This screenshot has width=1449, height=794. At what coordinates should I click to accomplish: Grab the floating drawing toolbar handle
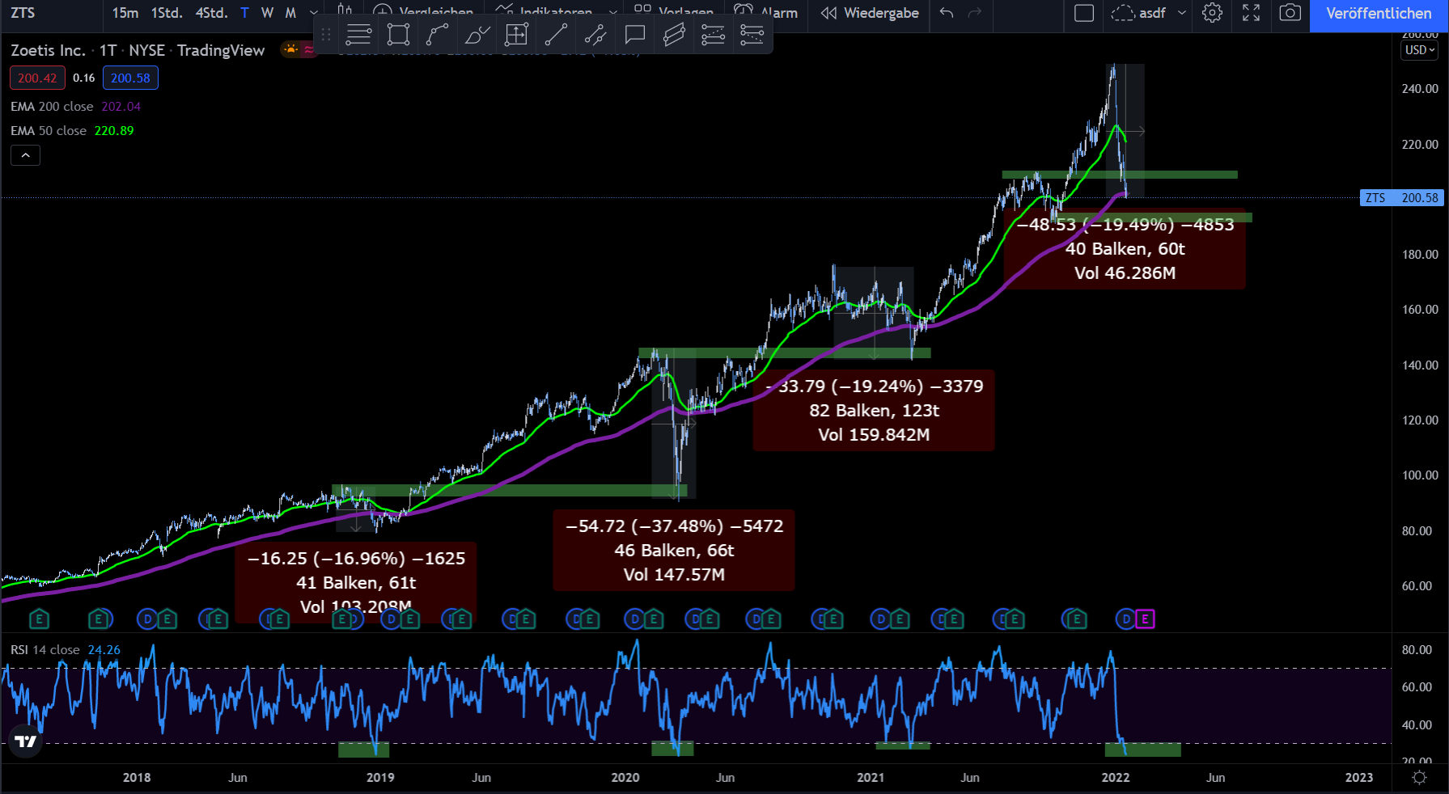click(326, 35)
